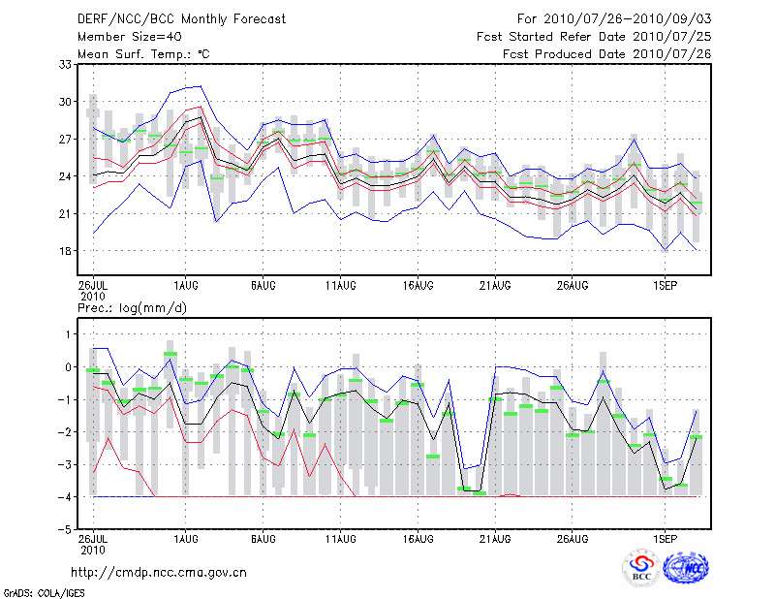This screenshot has width=775, height=599.
Task: Open the cmdp.ncc.cma.gov.cn link
Action: click(x=159, y=573)
